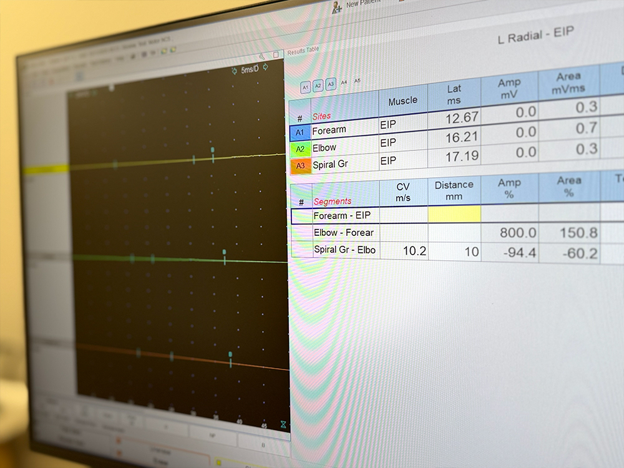Click the New Patient icon
Viewport: 624px width, 468px height.
[x=337, y=7]
